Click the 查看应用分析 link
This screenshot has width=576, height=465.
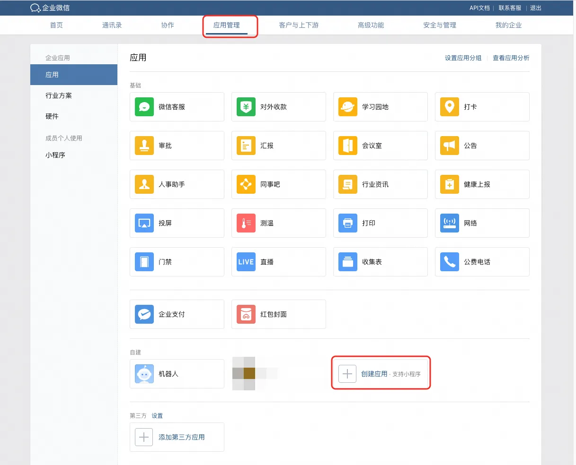coord(511,58)
